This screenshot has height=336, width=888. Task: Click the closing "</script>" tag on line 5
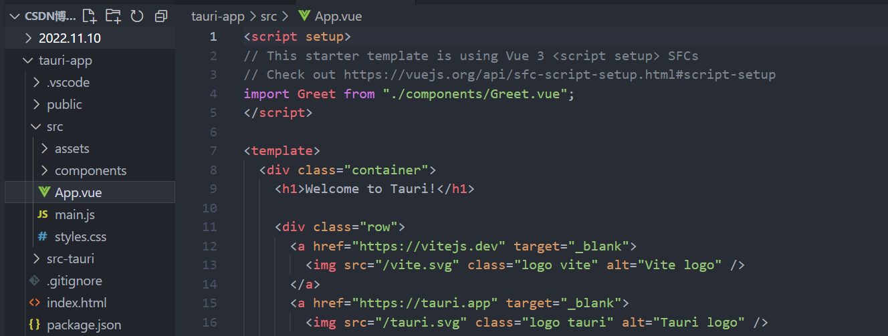coord(278,113)
